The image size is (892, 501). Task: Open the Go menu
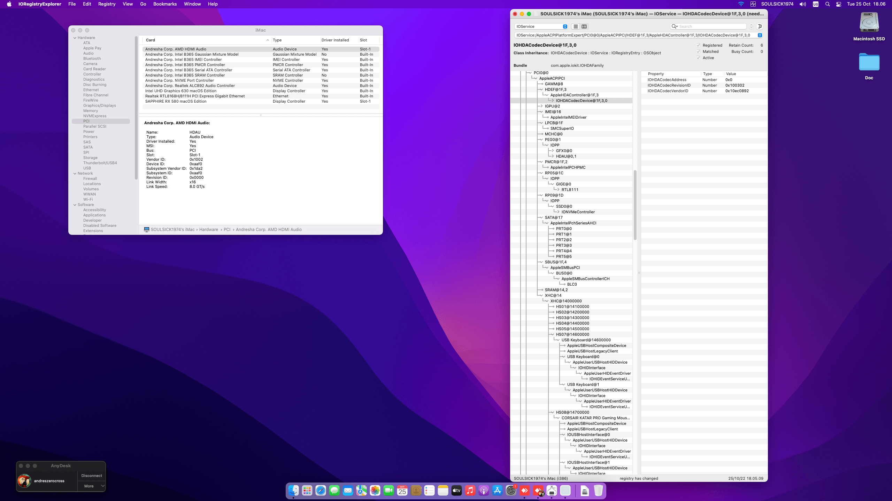click(143, 4)
